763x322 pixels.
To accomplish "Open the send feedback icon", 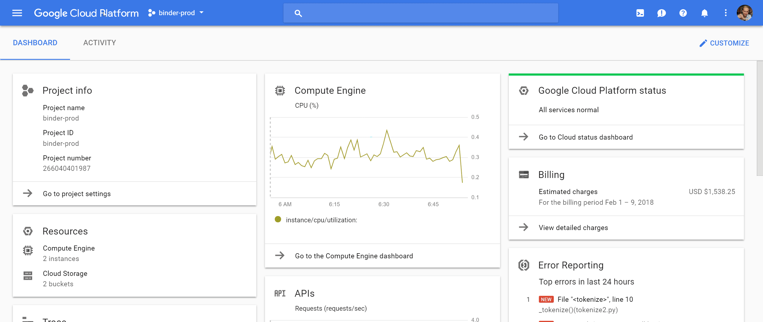I will click(661, 13).
